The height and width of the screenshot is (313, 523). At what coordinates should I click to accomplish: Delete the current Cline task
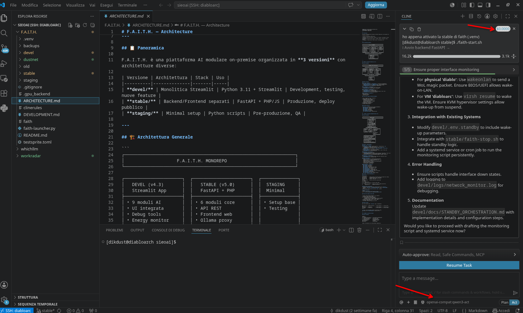click(419, 29)
